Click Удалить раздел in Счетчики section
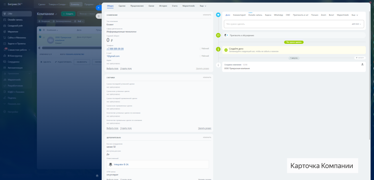374x180 pixels. click(205, 128)
